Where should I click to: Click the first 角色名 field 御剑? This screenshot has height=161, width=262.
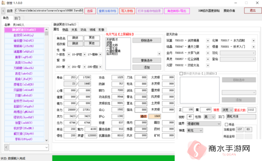(75, 38)
